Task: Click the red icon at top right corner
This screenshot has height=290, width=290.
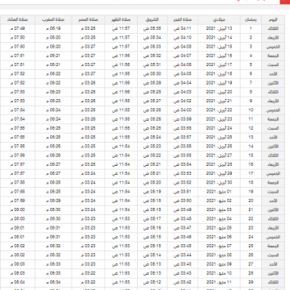Action: click(x=284, y=2)
